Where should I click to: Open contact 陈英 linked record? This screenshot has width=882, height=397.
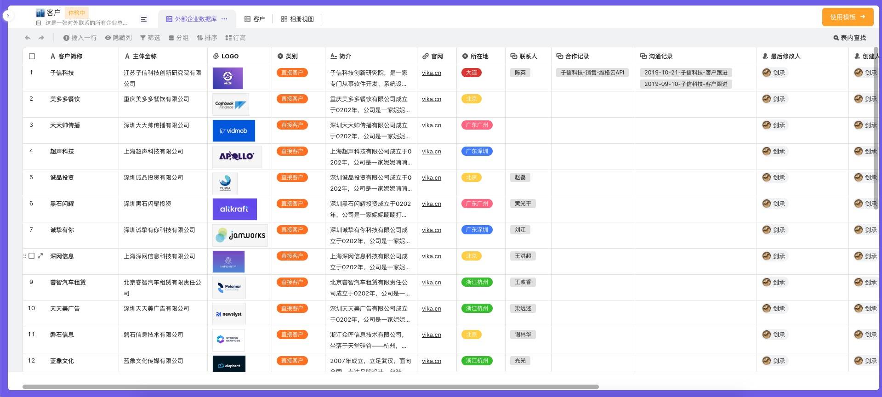pos(520,73)
